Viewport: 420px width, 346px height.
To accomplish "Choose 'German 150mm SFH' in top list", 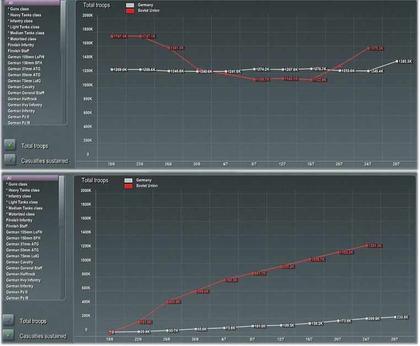I will [x=25, y=63].
